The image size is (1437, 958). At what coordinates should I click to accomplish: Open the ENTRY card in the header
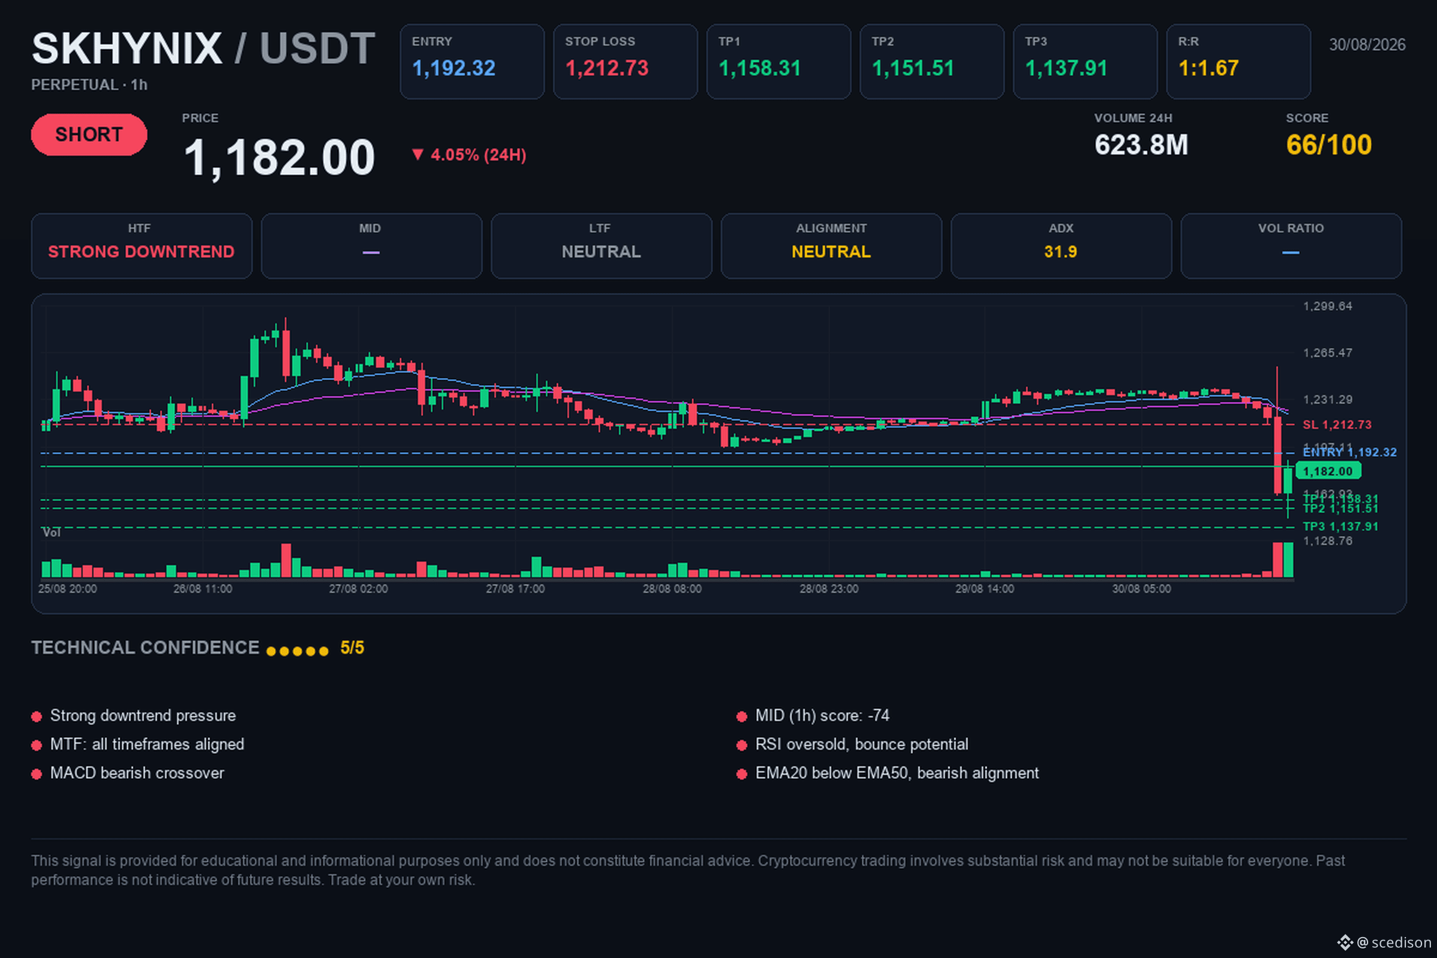pos(472,62)
